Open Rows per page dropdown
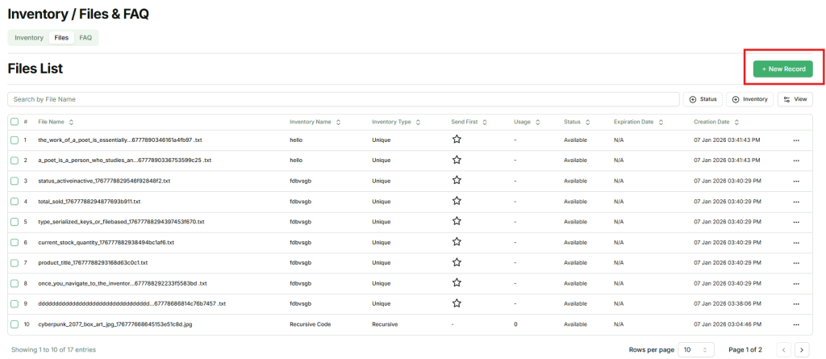Screen dimensions: 826x359 pos(696,349)
